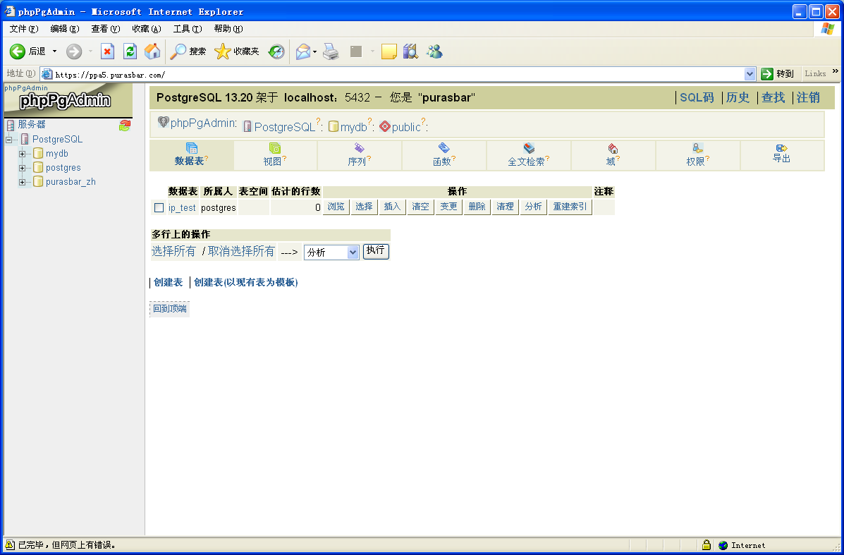
Task: Switch to the 域 tab
Action: click(x=613, y=155)
